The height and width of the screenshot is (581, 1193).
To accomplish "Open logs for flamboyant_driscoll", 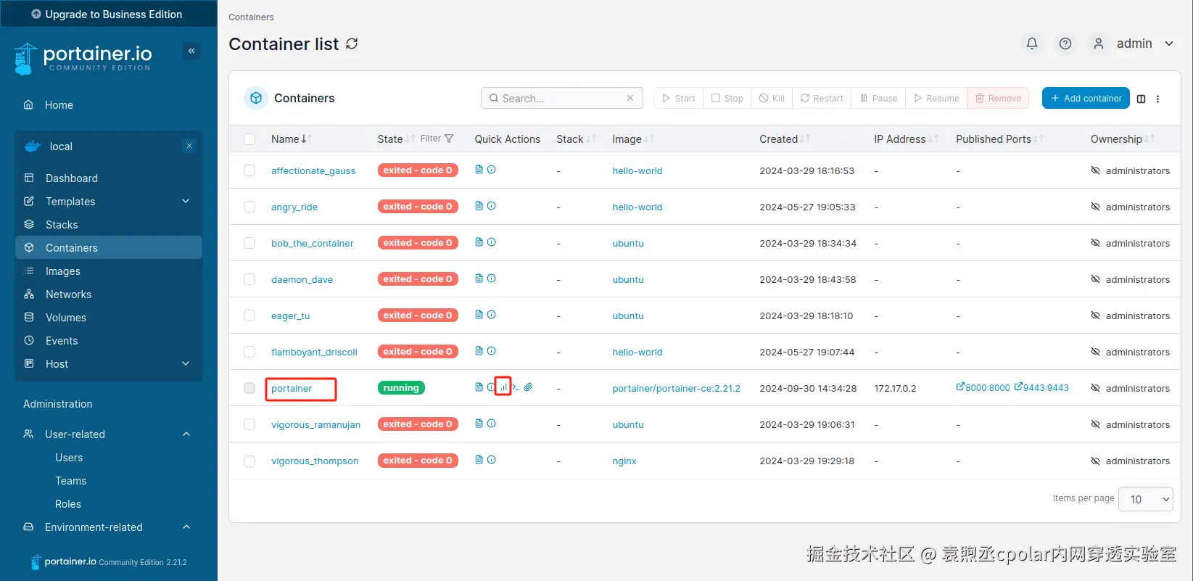I will point(479,351).
